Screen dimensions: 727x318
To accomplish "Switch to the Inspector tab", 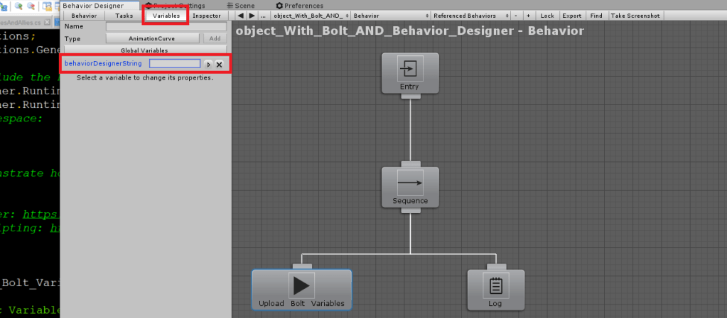I will point(207,16).
